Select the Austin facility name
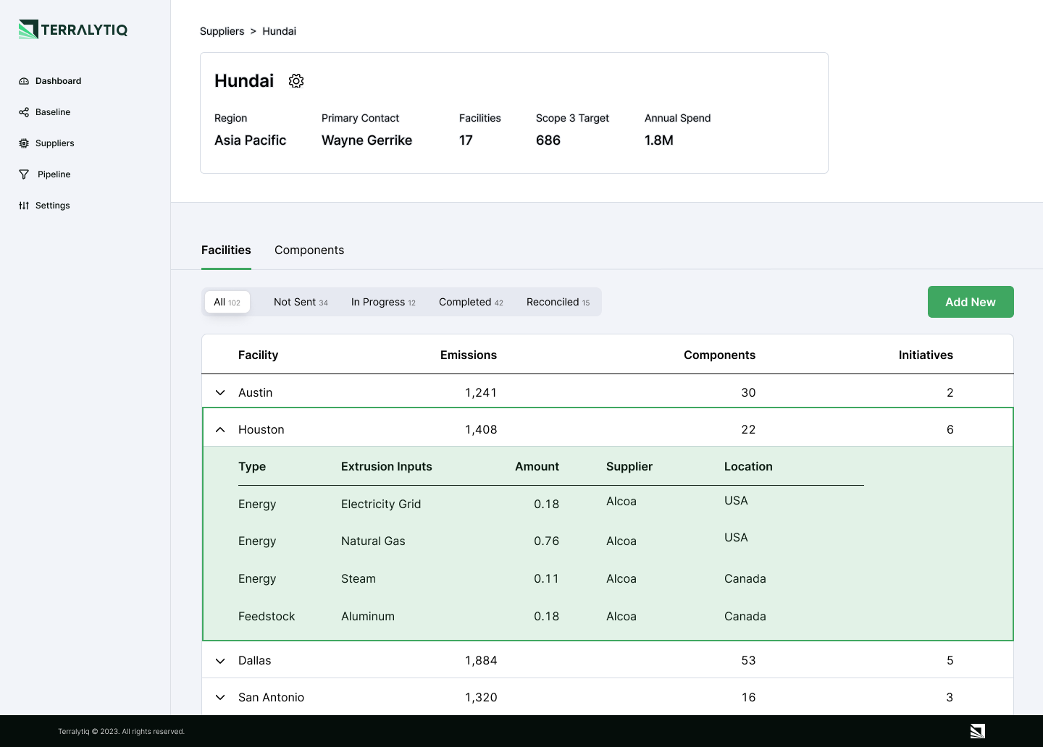The width and height of the screenshot is (1043, 747). (x=255, y=392)
